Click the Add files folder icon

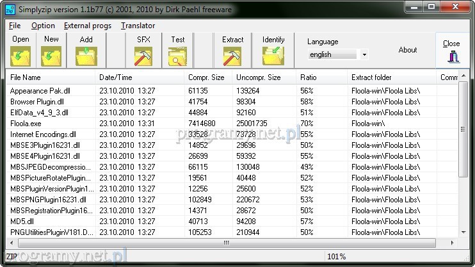click(x=86, y=56)
